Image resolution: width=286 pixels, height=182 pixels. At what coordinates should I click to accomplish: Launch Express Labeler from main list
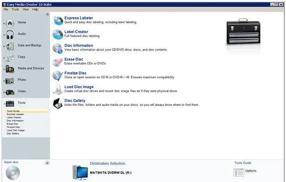79,18
